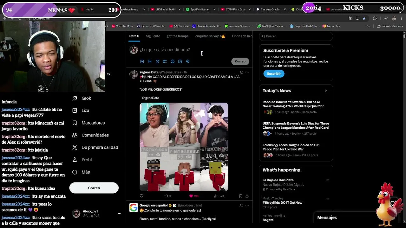Open the emoji picker in composer

173,61
